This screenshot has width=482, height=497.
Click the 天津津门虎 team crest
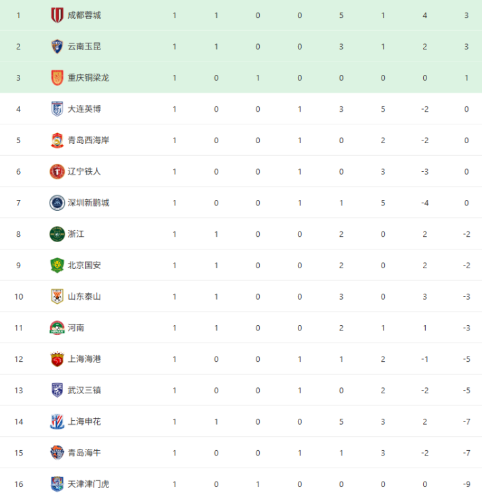coord(57,484)
